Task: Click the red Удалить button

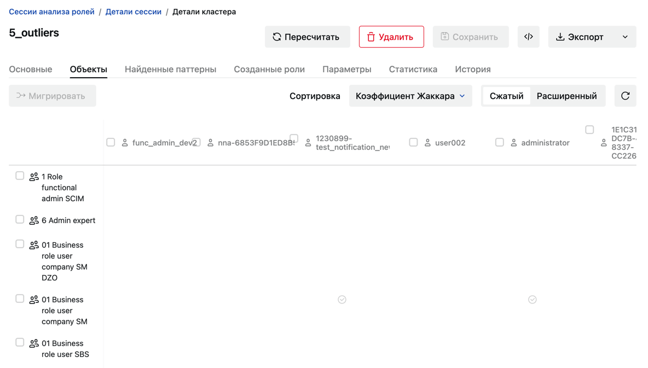Action: tap(391, 37)
